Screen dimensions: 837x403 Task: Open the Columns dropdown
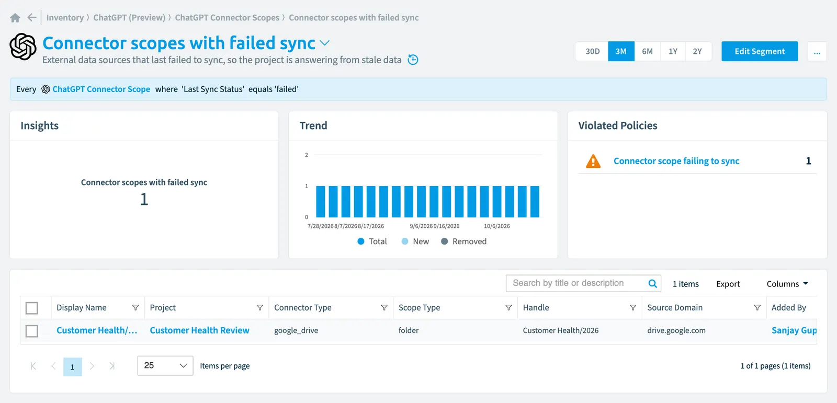coord(787,284)
